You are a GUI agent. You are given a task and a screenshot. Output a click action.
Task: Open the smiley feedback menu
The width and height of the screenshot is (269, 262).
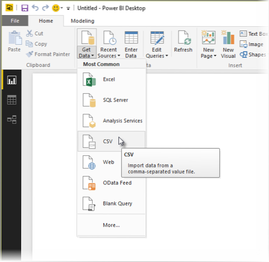57,8
